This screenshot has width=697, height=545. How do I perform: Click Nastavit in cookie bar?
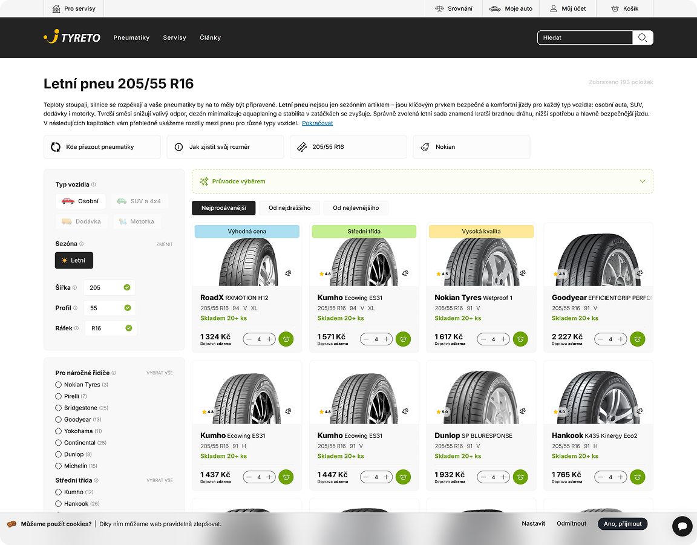533,524
